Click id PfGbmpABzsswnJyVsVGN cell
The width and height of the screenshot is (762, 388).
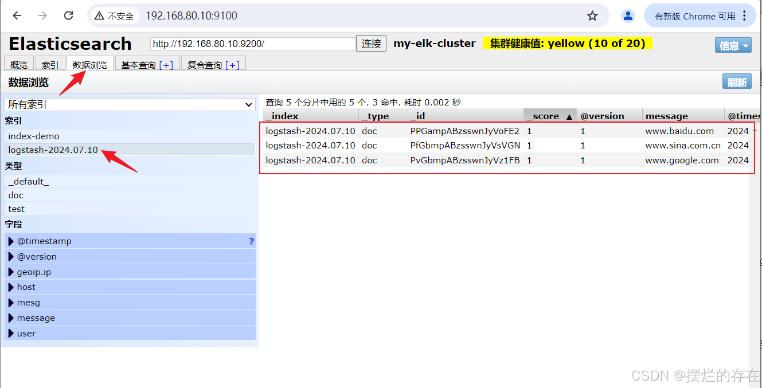pos(465,146)
